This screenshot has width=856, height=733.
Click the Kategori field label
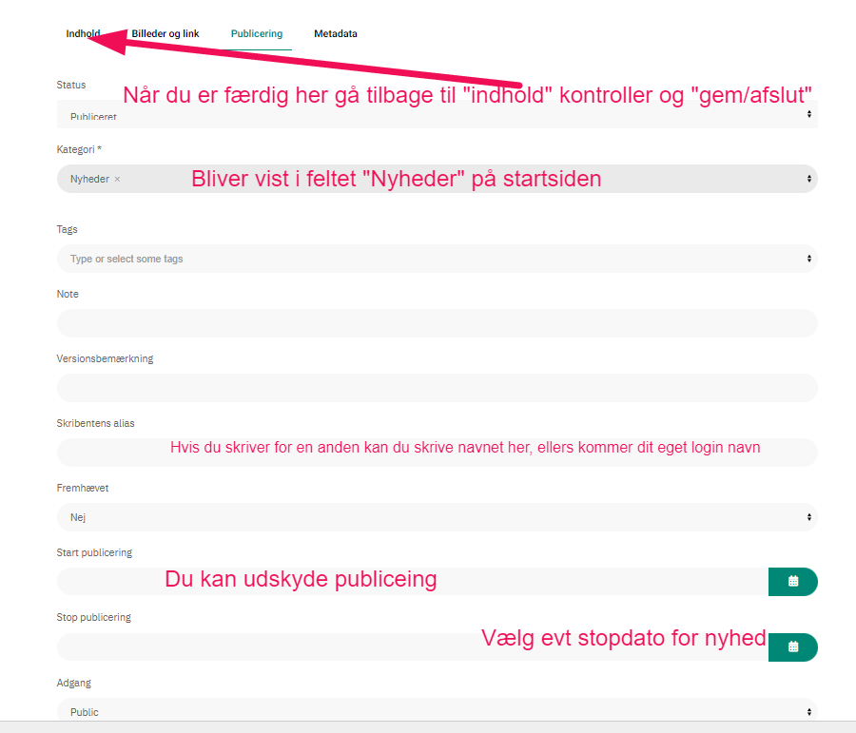(78, 149)
